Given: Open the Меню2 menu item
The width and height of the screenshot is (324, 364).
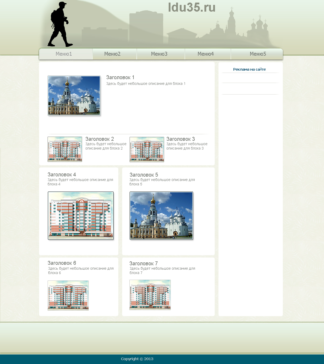Looking at the screenshot, I should click(x=115, y=54).
